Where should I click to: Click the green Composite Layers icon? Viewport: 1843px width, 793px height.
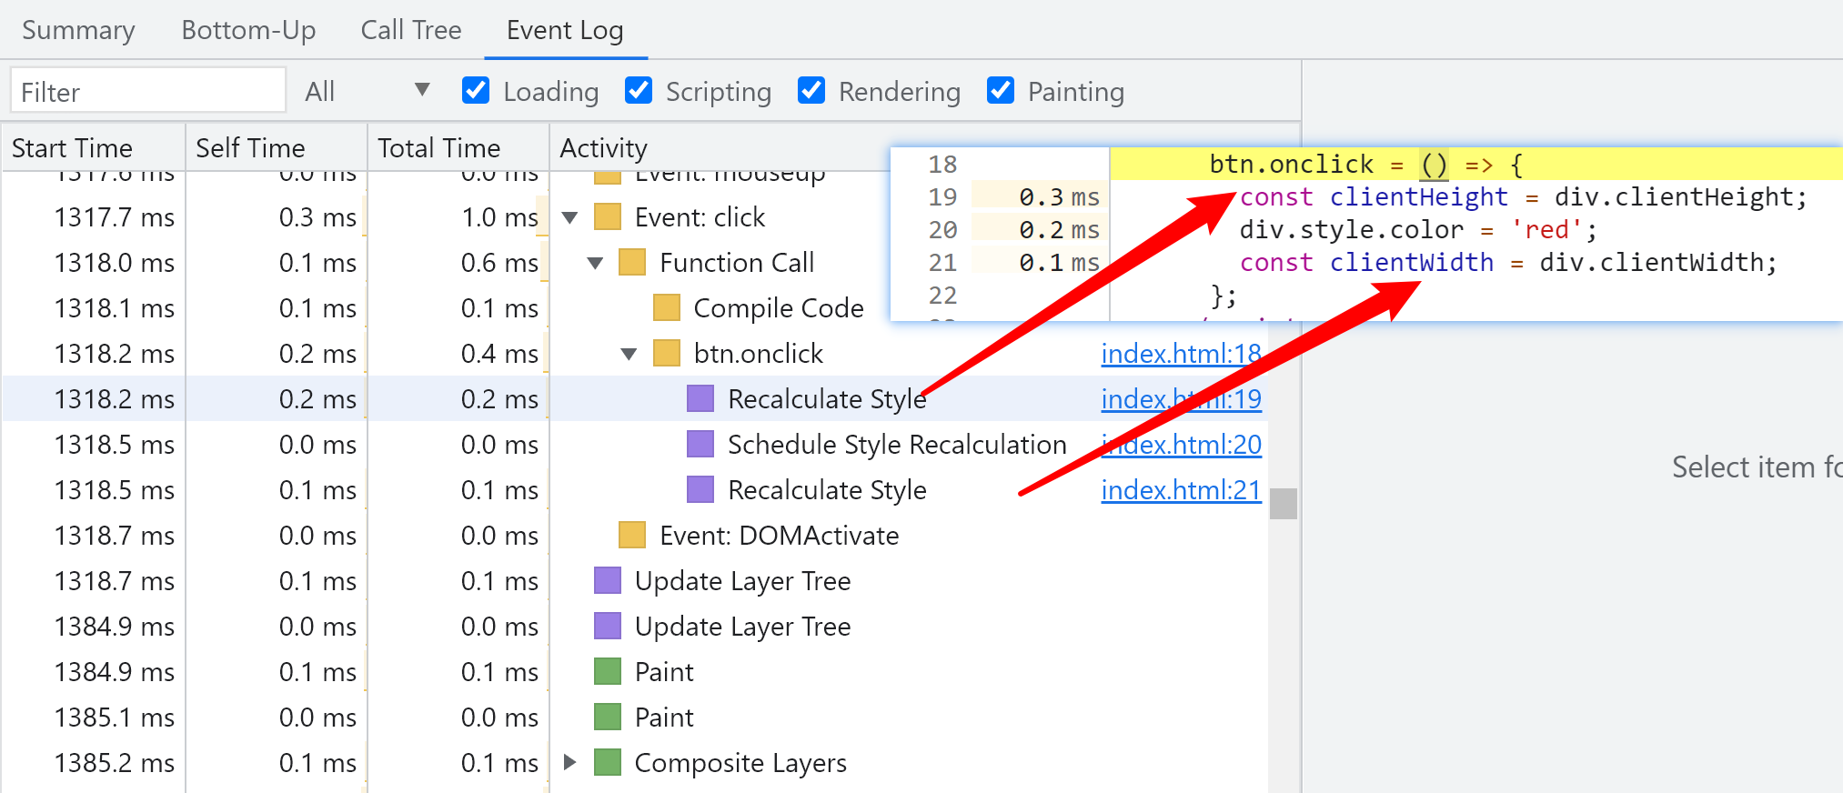point(608,762)
